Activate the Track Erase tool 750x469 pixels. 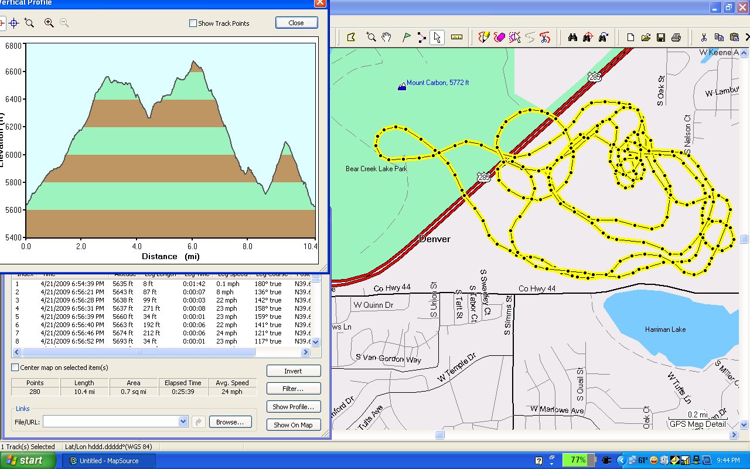[x=499, y=38]
